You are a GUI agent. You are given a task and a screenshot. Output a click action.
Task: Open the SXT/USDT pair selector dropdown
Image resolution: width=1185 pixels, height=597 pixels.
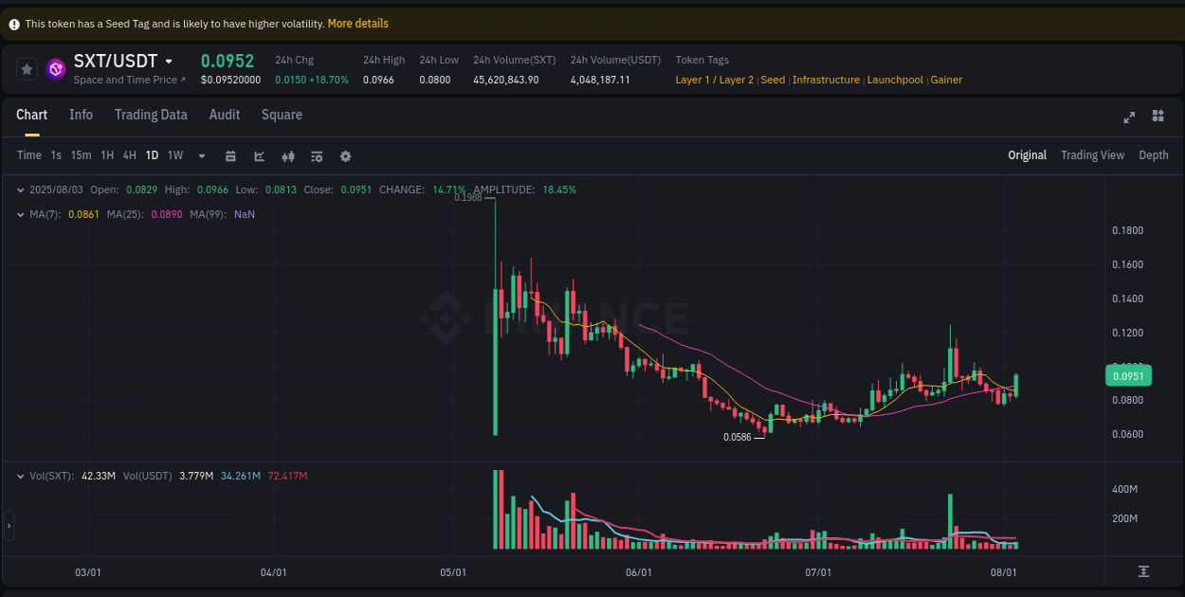click(168, 61)
